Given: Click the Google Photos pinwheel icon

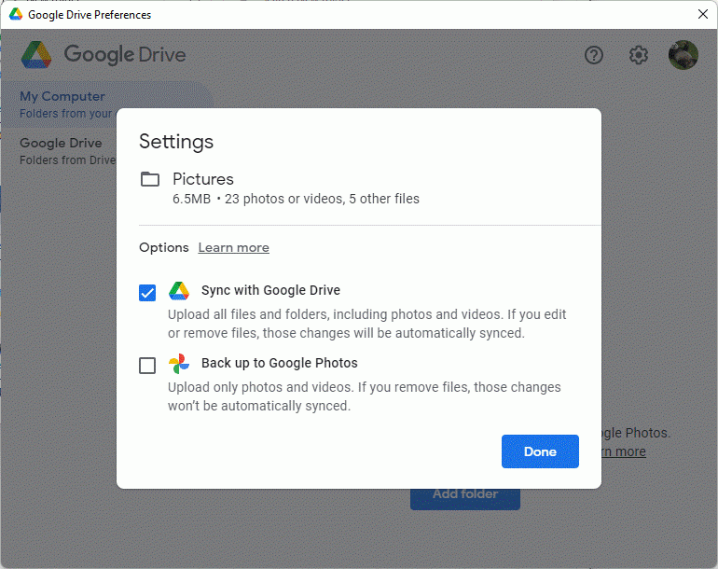Looking at the screenshot, I should [179, 364].
